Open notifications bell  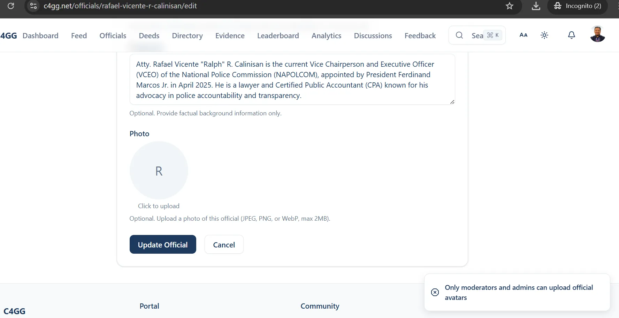pyautogui.click(x=572, y=35)
